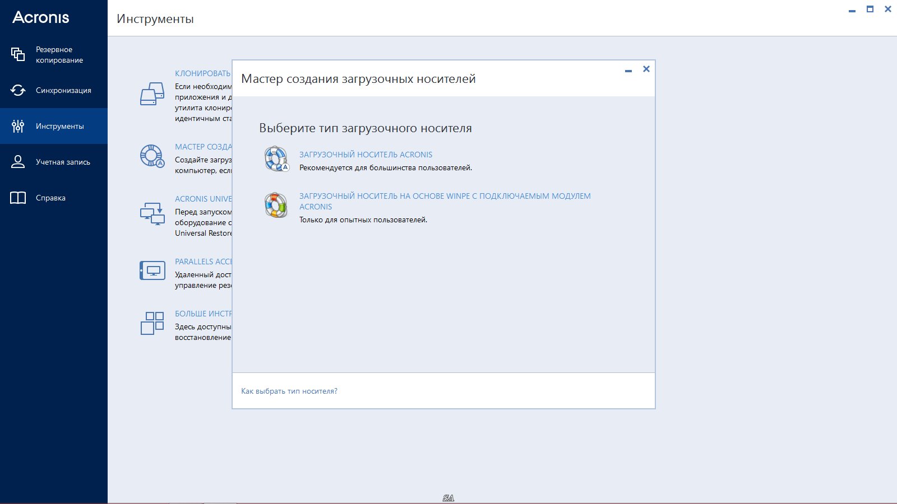Select the Parallels Access tablet icon
Image resolution: width=897 pixels, height=504 pixels.
(152, 270)
